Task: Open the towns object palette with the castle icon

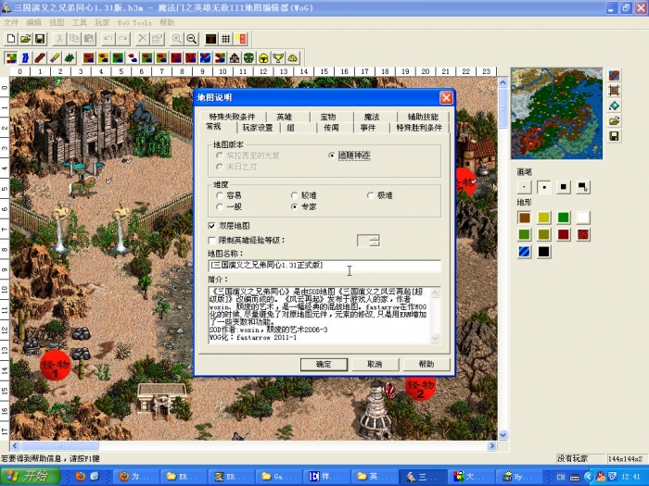Action: [x=235, y=57]
